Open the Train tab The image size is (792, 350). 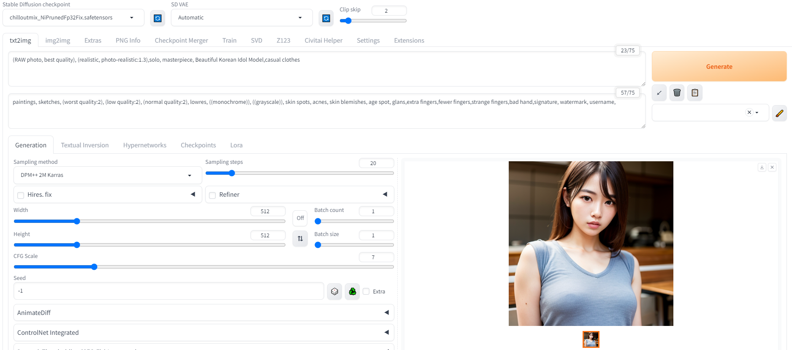[x=229, y=41]
